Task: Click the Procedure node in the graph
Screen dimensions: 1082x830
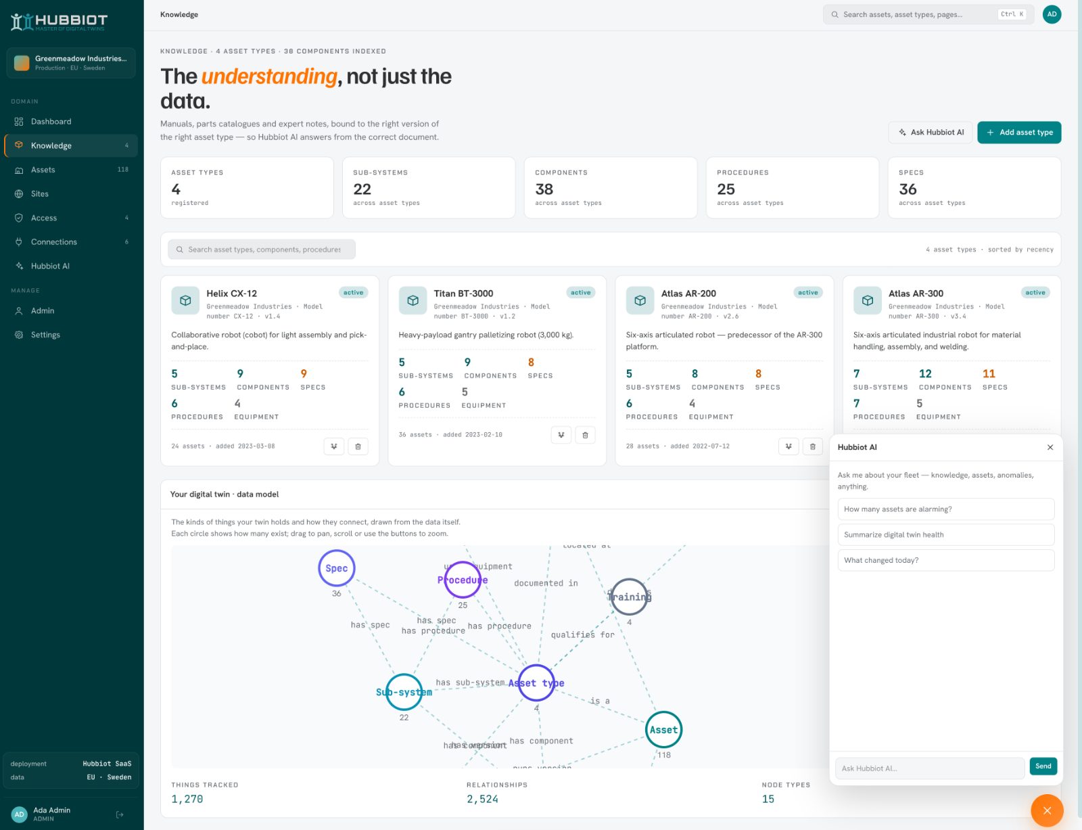Action: tap(463, 580)
